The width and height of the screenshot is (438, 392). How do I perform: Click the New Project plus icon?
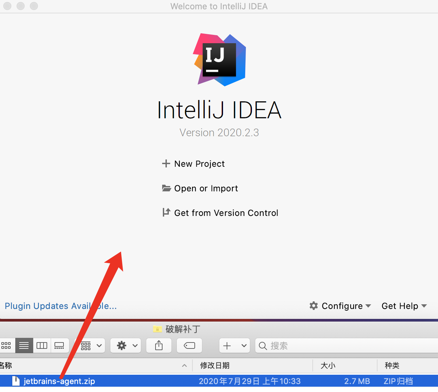pyautogui.click(x=166, y=163)
